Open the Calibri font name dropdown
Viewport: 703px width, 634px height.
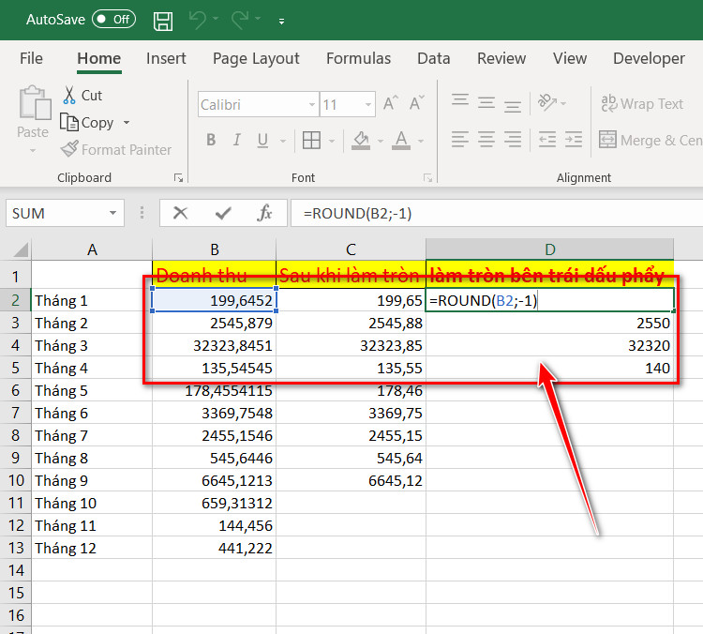pos(311,104)
